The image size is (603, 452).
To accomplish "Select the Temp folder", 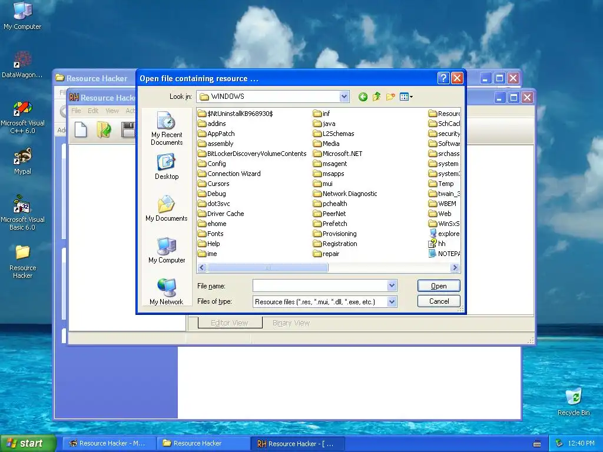I will point(442,184).
